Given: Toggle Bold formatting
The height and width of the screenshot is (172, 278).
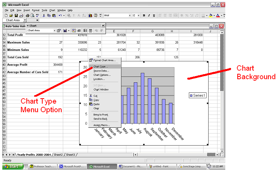Looking at the screenshot, I should click(144, 16).
